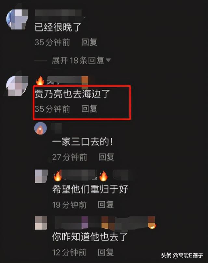
Task: Click second flame icon above 希望他们重归于好
Action: (x=103, y=176)
